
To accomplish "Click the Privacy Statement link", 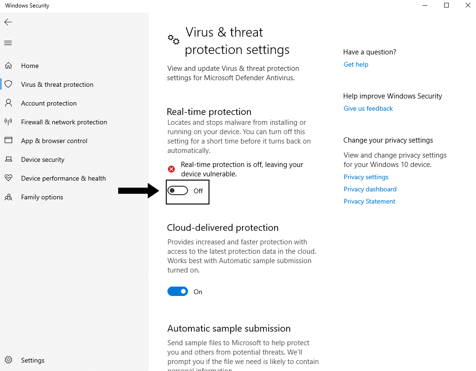I will coord(369,201).
